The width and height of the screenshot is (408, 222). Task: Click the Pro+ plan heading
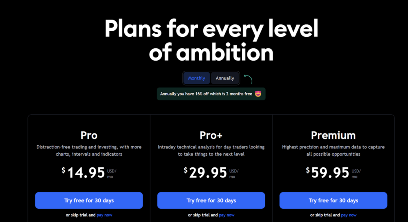211,135
